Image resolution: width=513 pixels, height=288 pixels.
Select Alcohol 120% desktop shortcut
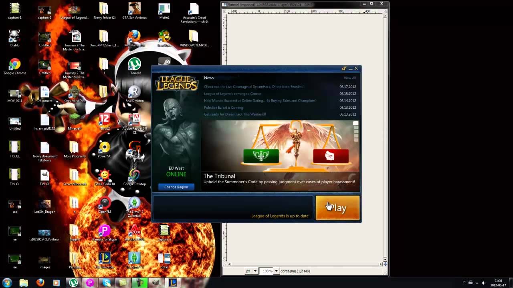134,232
